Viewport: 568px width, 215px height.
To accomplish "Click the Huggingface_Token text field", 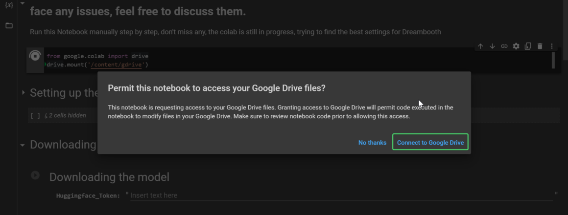I will pos(338,195).
